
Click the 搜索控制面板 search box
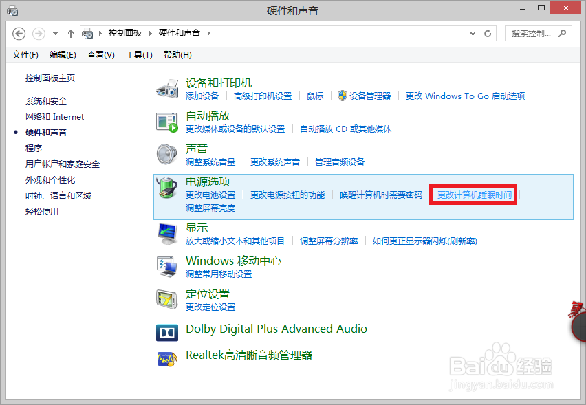tap(538, 34)
